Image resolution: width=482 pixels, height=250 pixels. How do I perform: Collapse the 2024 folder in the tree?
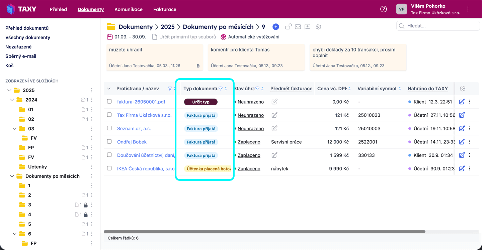(x=12, y=100)
